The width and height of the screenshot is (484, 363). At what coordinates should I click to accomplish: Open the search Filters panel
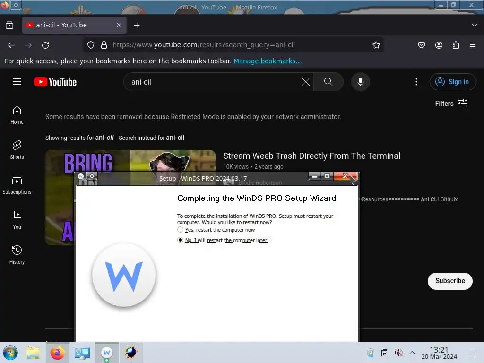[x=451, y=104]
